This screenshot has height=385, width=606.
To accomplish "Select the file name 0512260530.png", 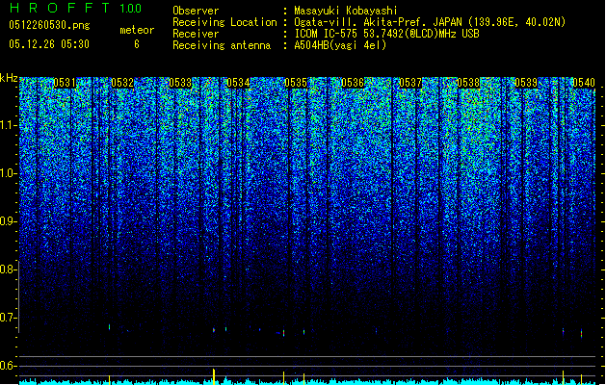I will [x=49, y=25].
